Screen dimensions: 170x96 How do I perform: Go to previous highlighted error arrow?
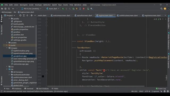point(163,19)
